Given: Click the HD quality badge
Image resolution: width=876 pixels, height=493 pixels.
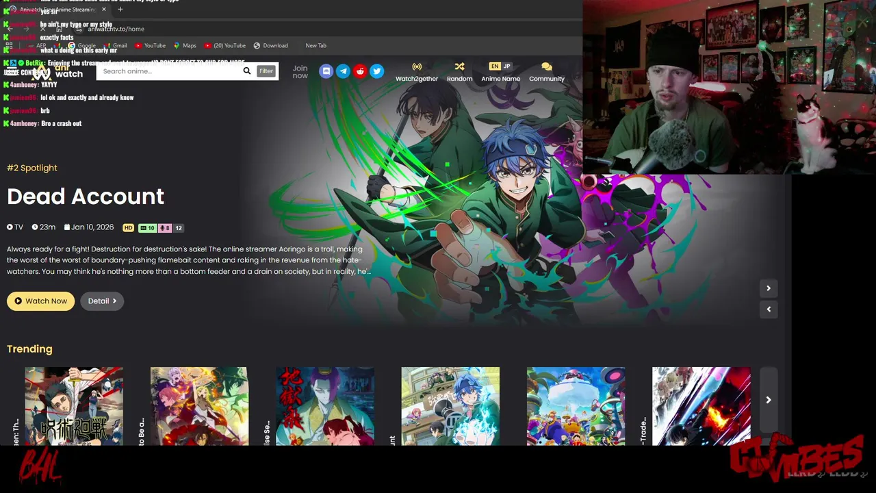Looking at the screenshot, I should click(x=128, y=228).
